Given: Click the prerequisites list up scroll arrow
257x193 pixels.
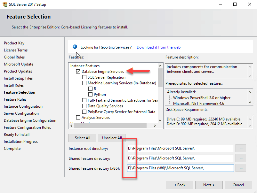Looking at the screenshot, I should point(250,92).
